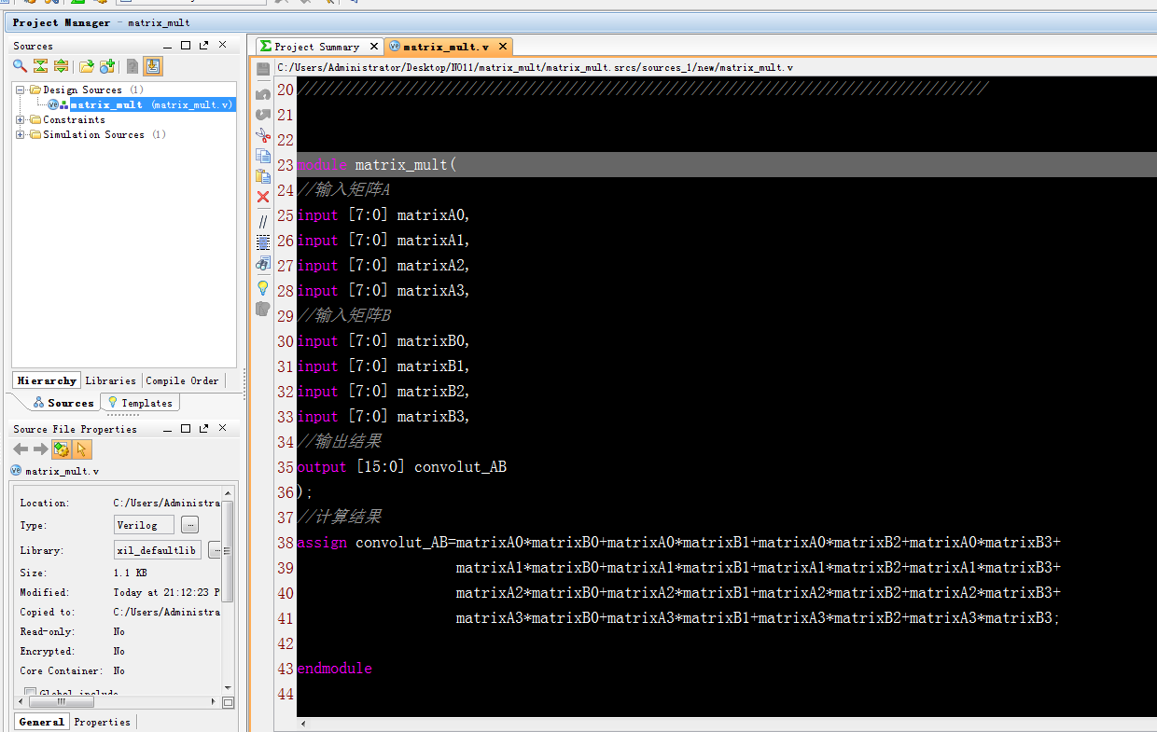Screen dimensions: 1157x732
Task: Toggle the Global include checkbox
Action: coord(31,693)
